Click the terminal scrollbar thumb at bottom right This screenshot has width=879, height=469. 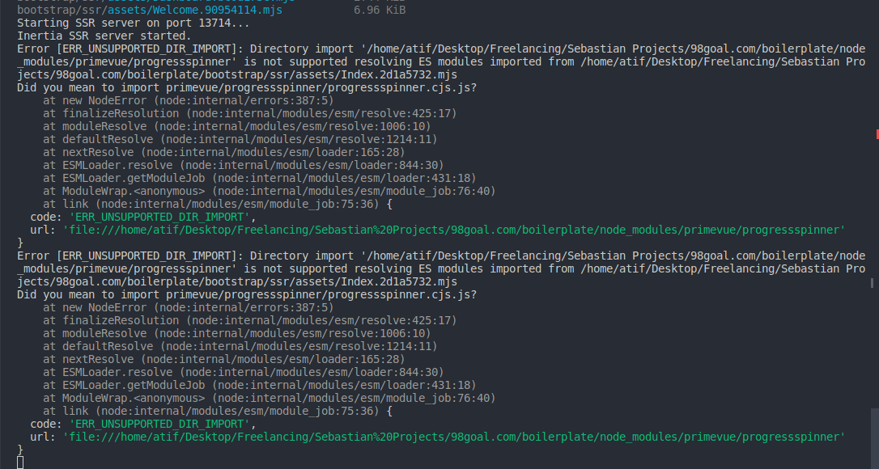(874, 438)
